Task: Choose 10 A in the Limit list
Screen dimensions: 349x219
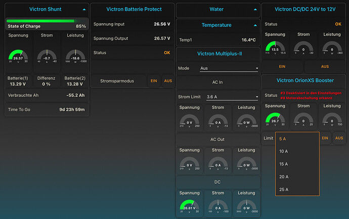Action: [x=297, y=151]
